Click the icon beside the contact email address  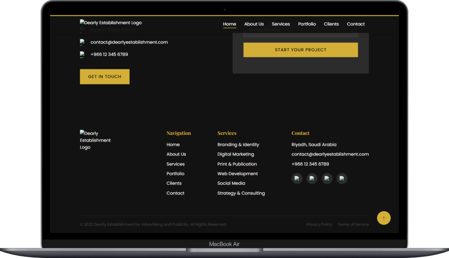coord(83,42)
